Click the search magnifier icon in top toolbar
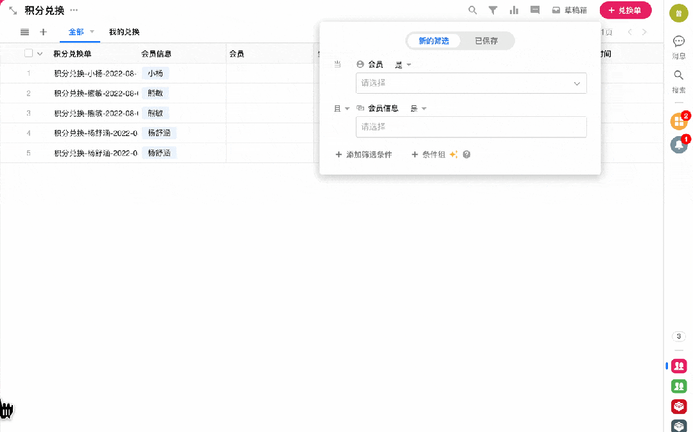Image resolution: width=693 pixels, height=432 pixels. click(x=473, y=10)
